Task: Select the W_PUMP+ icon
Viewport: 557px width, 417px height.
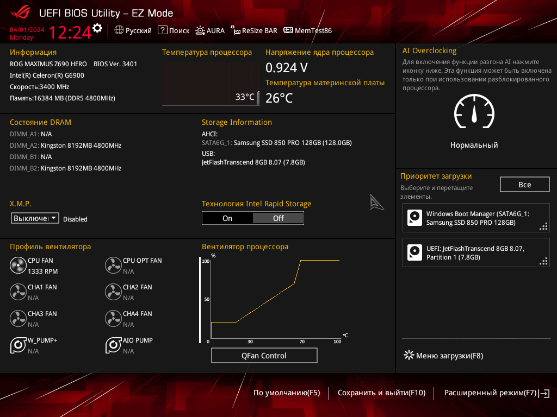Action: 18,345
